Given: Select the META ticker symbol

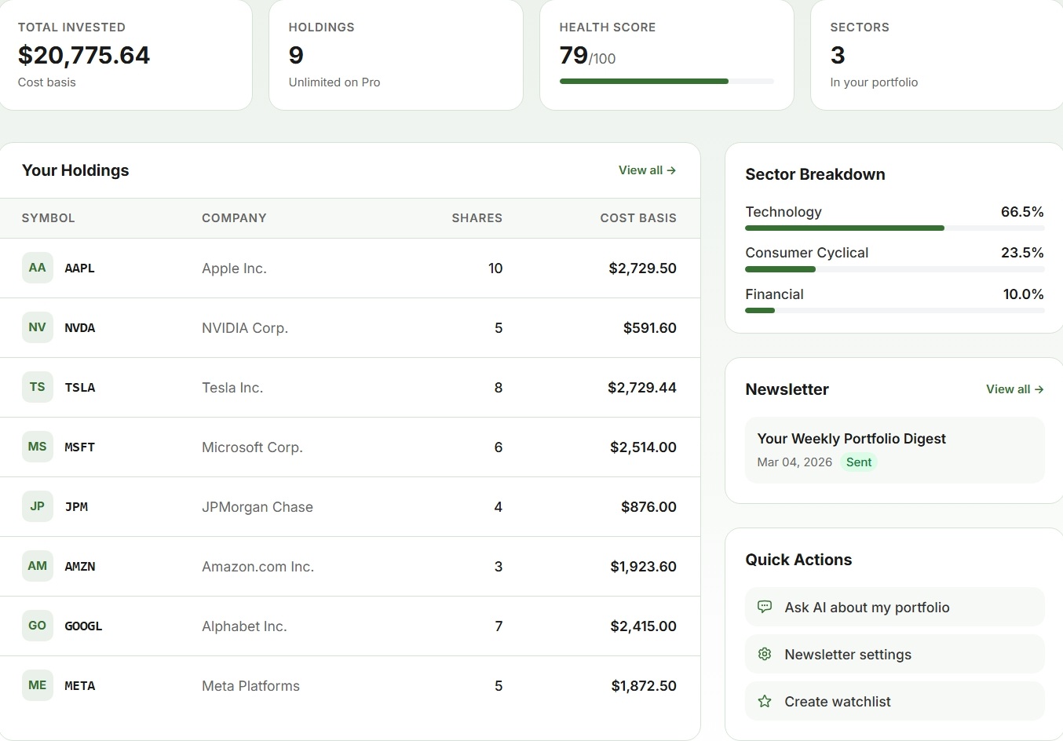Looking at the screenshot, I should 79,686.
